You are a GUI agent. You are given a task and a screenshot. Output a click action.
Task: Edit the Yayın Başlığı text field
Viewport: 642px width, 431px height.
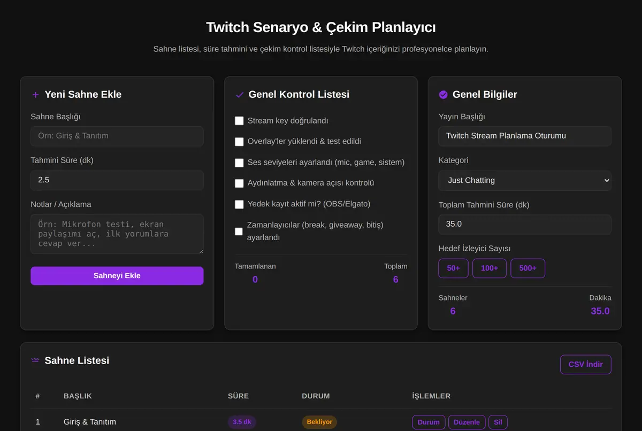click(525, 136)
